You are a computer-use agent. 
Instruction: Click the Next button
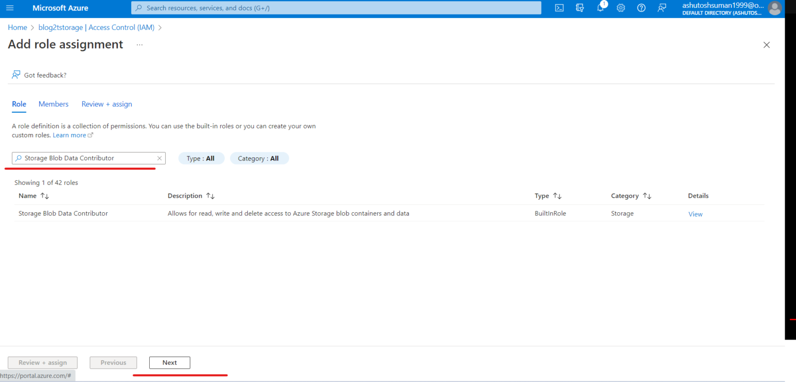pos(169,362)
